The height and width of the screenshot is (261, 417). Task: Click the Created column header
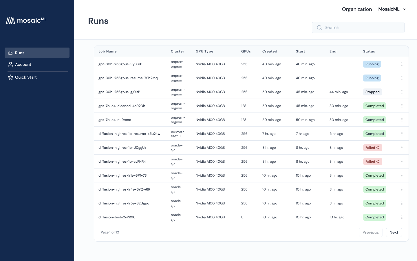[x=270, y=51]
